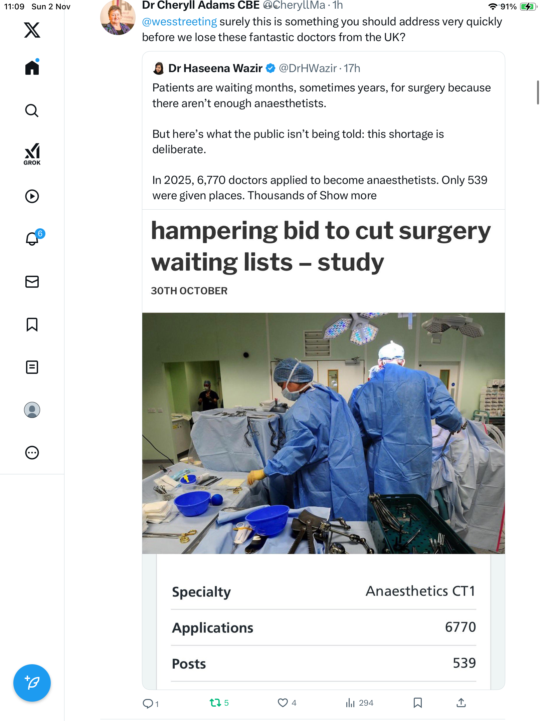Launch Grok from the sidebar
This screenshot has height=721, width=541.
(x=32, y=154)
